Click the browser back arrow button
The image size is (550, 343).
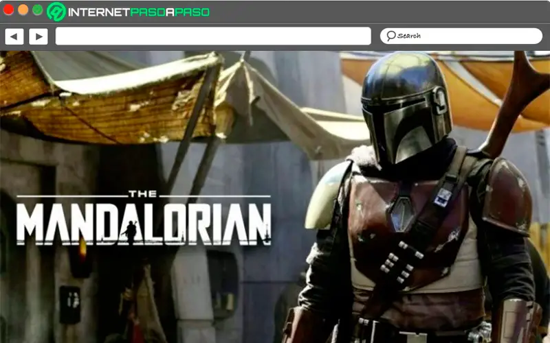point(14,36)
